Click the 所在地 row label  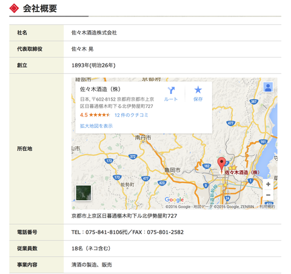[25, 149]
